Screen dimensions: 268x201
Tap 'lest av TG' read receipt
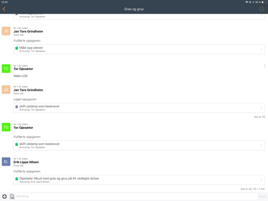point(259,117)
